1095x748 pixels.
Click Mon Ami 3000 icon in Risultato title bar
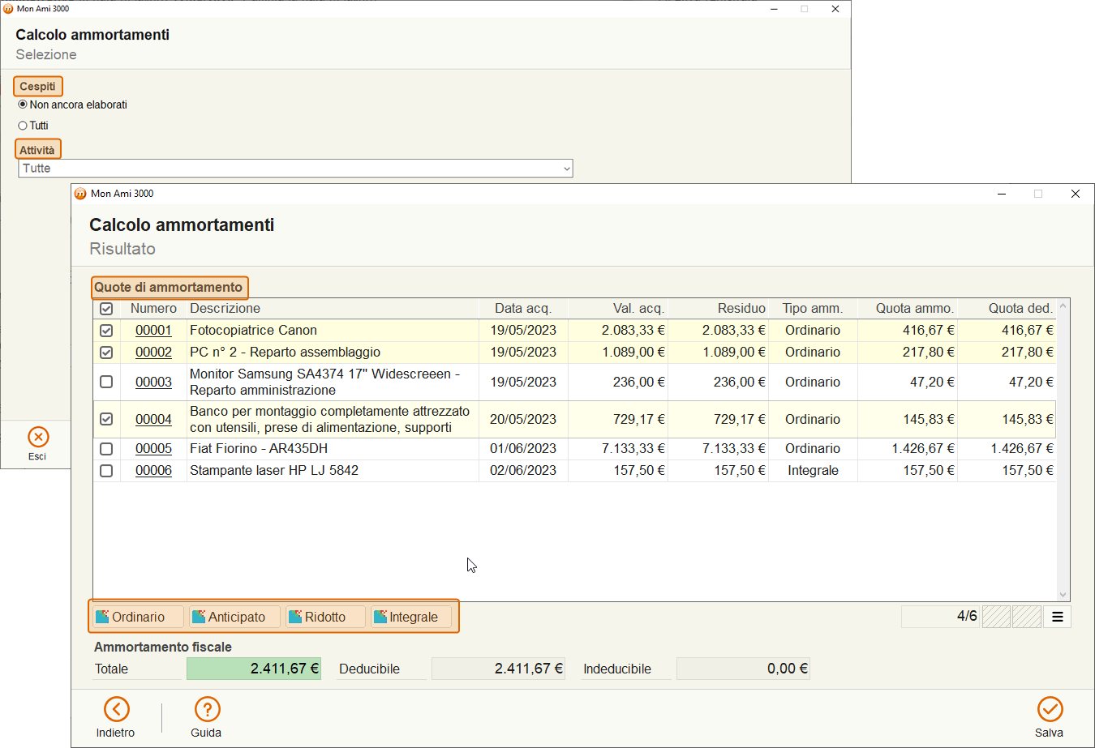[x=80, y=194]
